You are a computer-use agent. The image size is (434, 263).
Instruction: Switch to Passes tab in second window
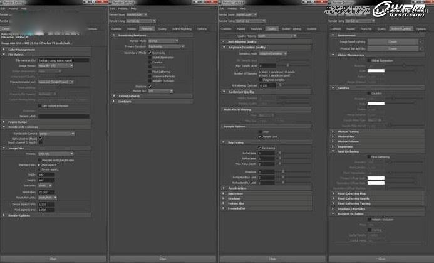point(132,29)
